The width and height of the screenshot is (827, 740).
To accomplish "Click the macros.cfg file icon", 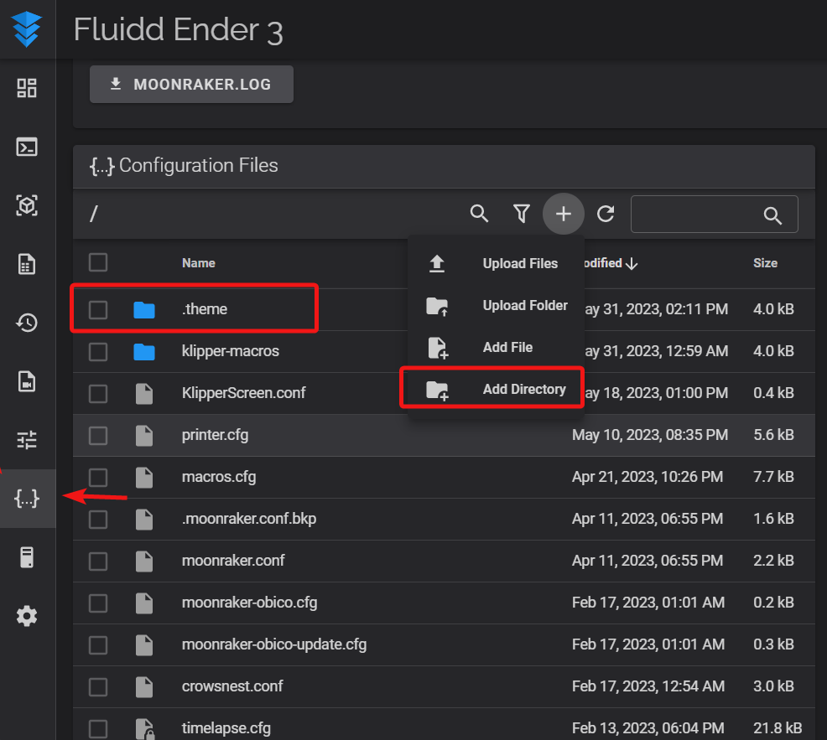I will (x=144, y=478).
